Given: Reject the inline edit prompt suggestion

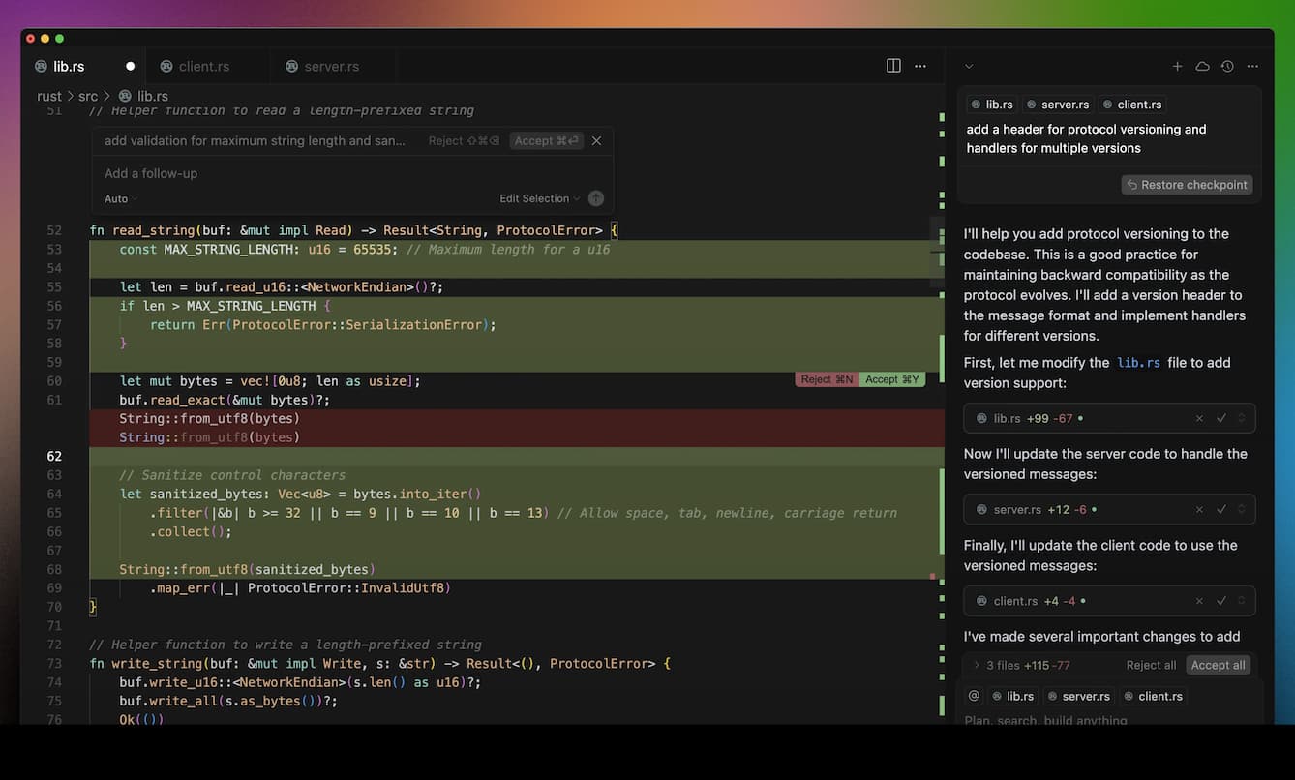Looking at the screenshot, I should pos(464,140).
